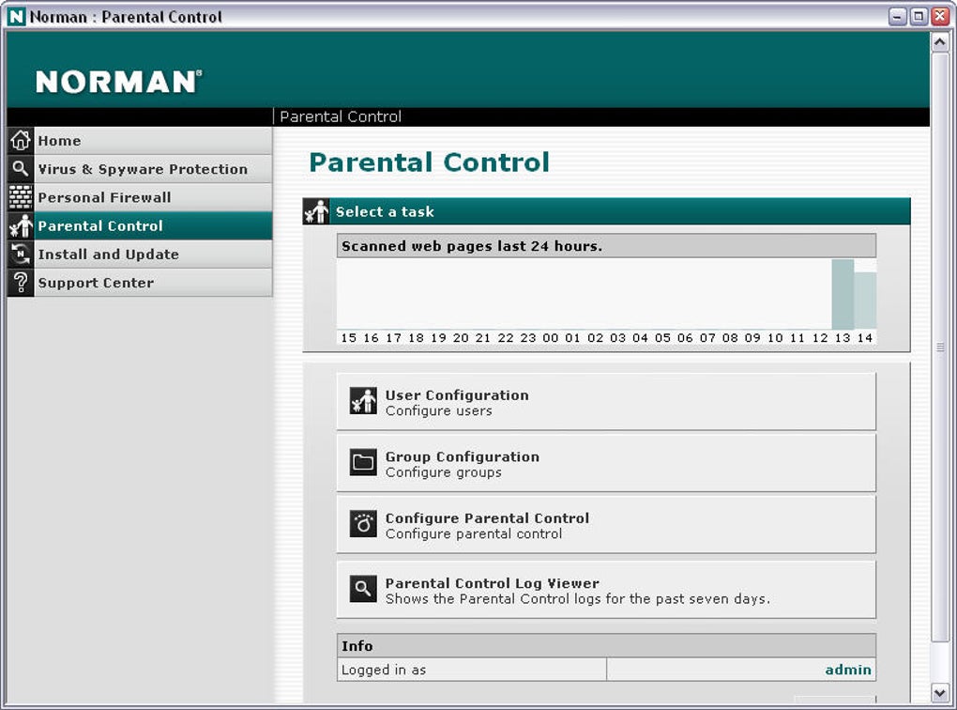Click the hour 14 bar in chart

click(x=865, y=301)
